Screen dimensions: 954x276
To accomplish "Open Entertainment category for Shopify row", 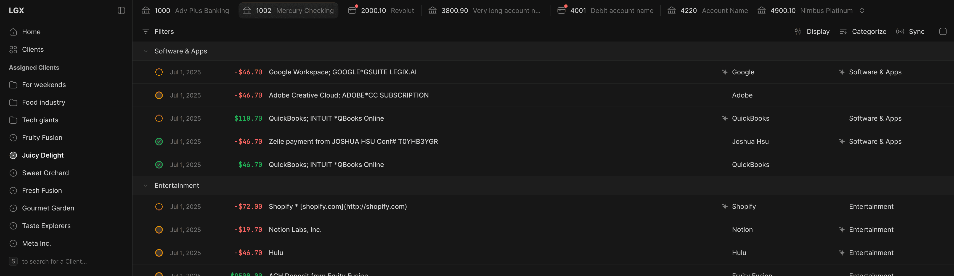I will coord(871,207).
